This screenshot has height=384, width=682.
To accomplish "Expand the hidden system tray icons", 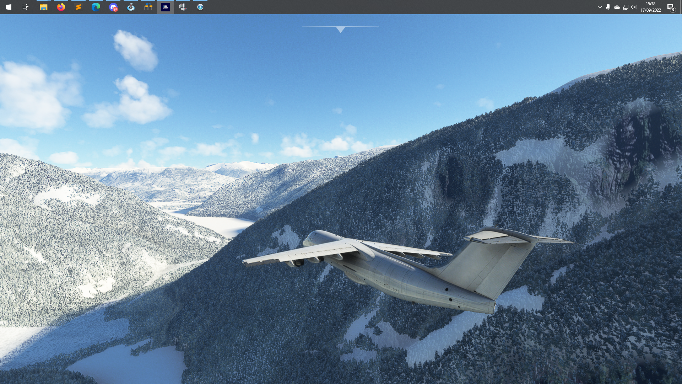I will (x=600, y=7).
